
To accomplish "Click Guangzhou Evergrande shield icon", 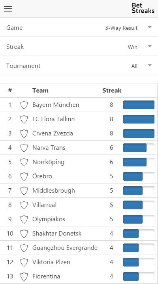I will (24, 248).
